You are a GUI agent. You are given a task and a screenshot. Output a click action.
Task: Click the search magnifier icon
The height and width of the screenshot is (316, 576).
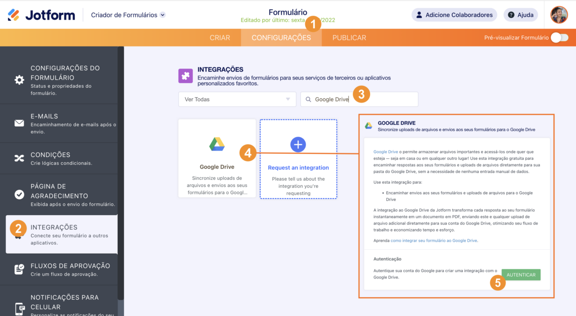(308, 99)
